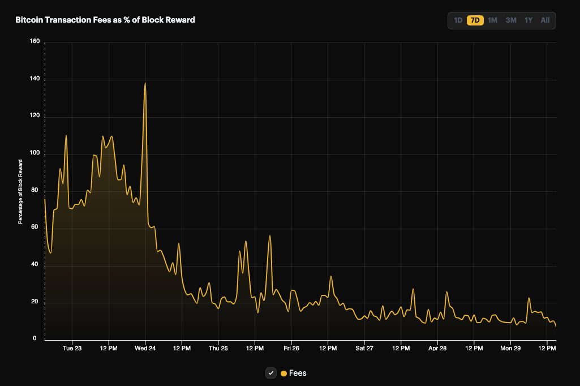Image resolution: width=580 pixels, height=386 pixels.
Task: Select the 7D time range tab
Action: (475, 20)
